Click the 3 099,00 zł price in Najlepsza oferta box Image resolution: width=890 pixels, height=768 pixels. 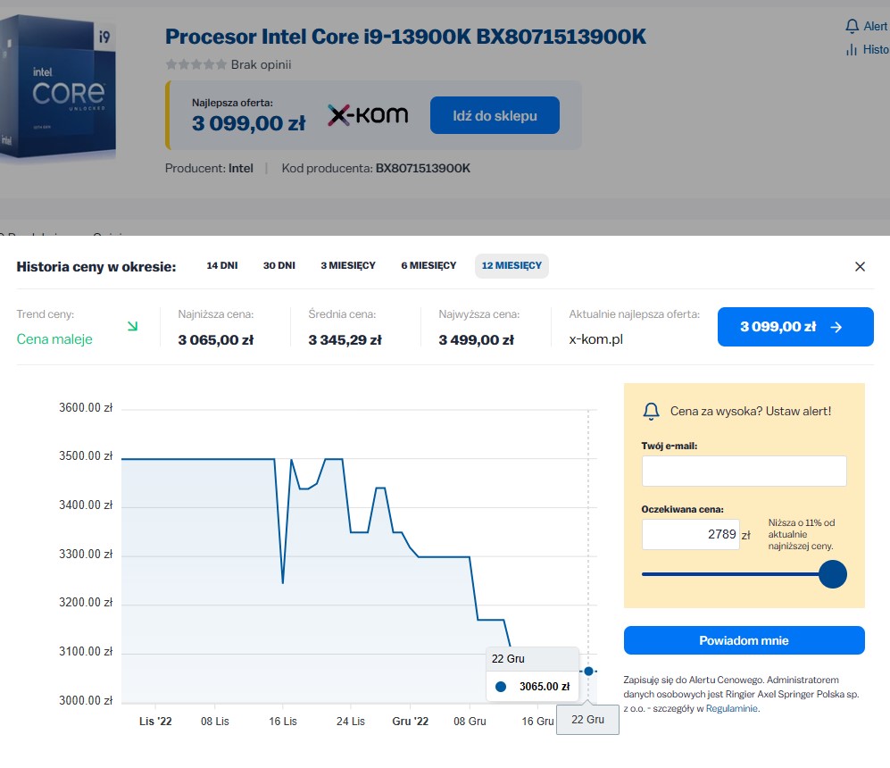248,123
